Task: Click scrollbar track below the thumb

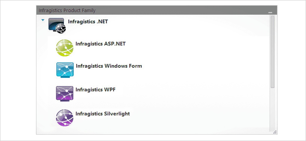Action: pyautogui.click(x=273, y=109)
